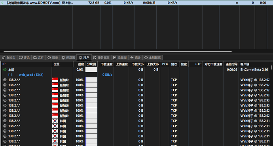The image size is (273, 146).
Task: Click the home icon on 起始页 tab
Action: [4, 58]
